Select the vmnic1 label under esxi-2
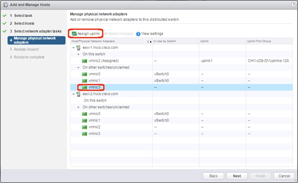The image size is (298, 183). (94, 121)
